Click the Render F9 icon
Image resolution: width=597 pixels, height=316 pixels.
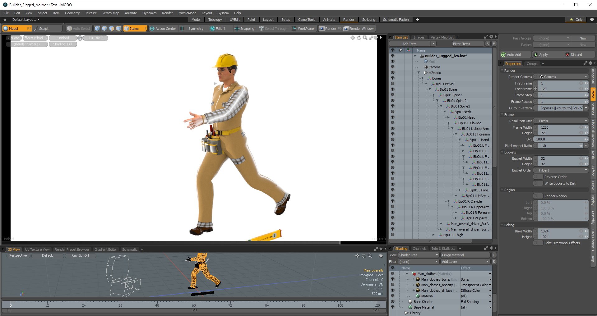click(322, 29)
